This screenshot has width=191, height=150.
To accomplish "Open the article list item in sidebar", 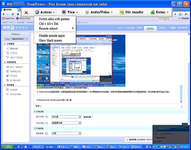I will (12, 53).
